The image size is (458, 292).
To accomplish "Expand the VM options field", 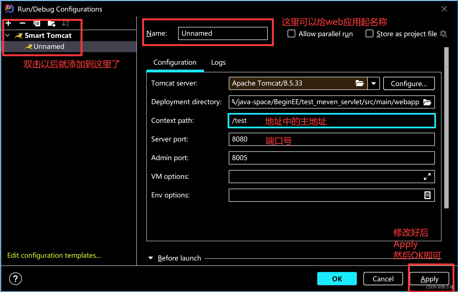I will pyautogui.click(x=427, y=177).
